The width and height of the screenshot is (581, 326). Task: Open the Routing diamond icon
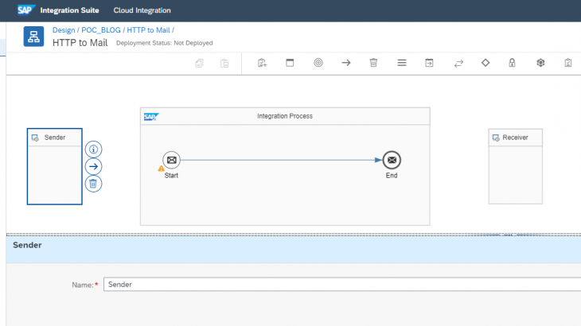(x=485, y=63)
